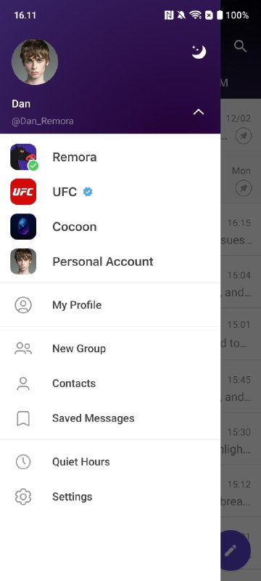Viewport: 261px width, 581px height.
Task: Toggle night mode with the moon icon
Action: tap(199, 52)
